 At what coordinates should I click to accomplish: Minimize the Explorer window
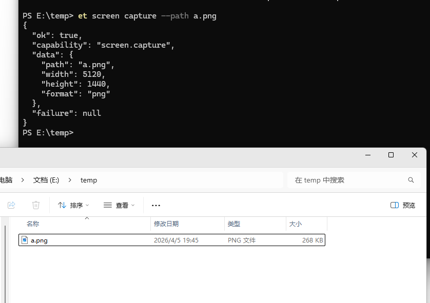[x=368, y=155]
